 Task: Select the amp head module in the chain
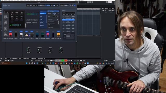click(26, 35)
